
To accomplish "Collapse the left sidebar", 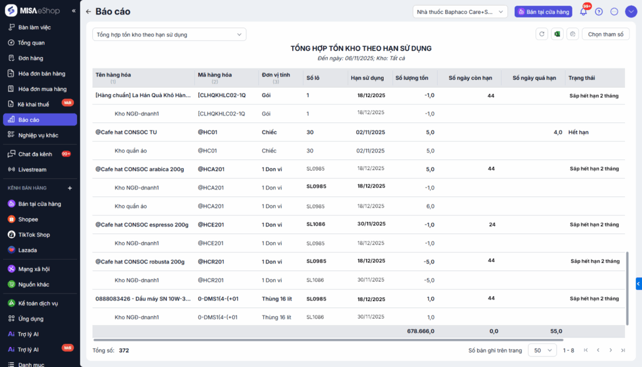I will point(73,11).
